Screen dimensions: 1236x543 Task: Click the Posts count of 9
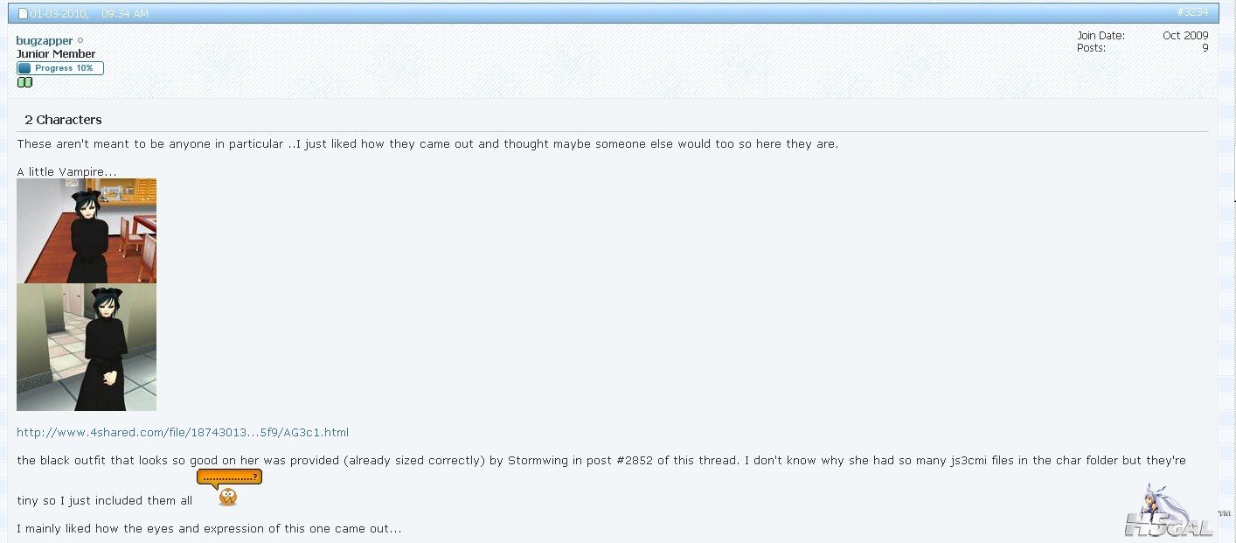pos(1205,48)
